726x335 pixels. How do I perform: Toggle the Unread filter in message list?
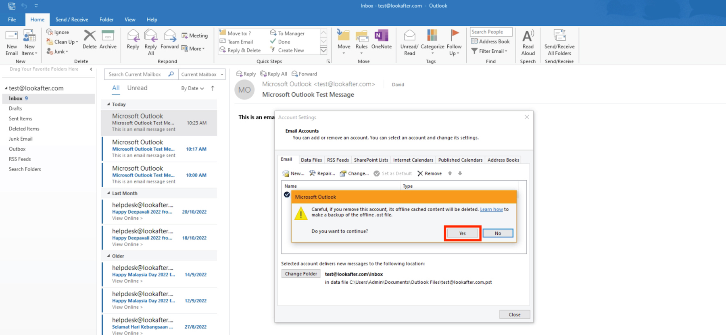coord(137,88)
